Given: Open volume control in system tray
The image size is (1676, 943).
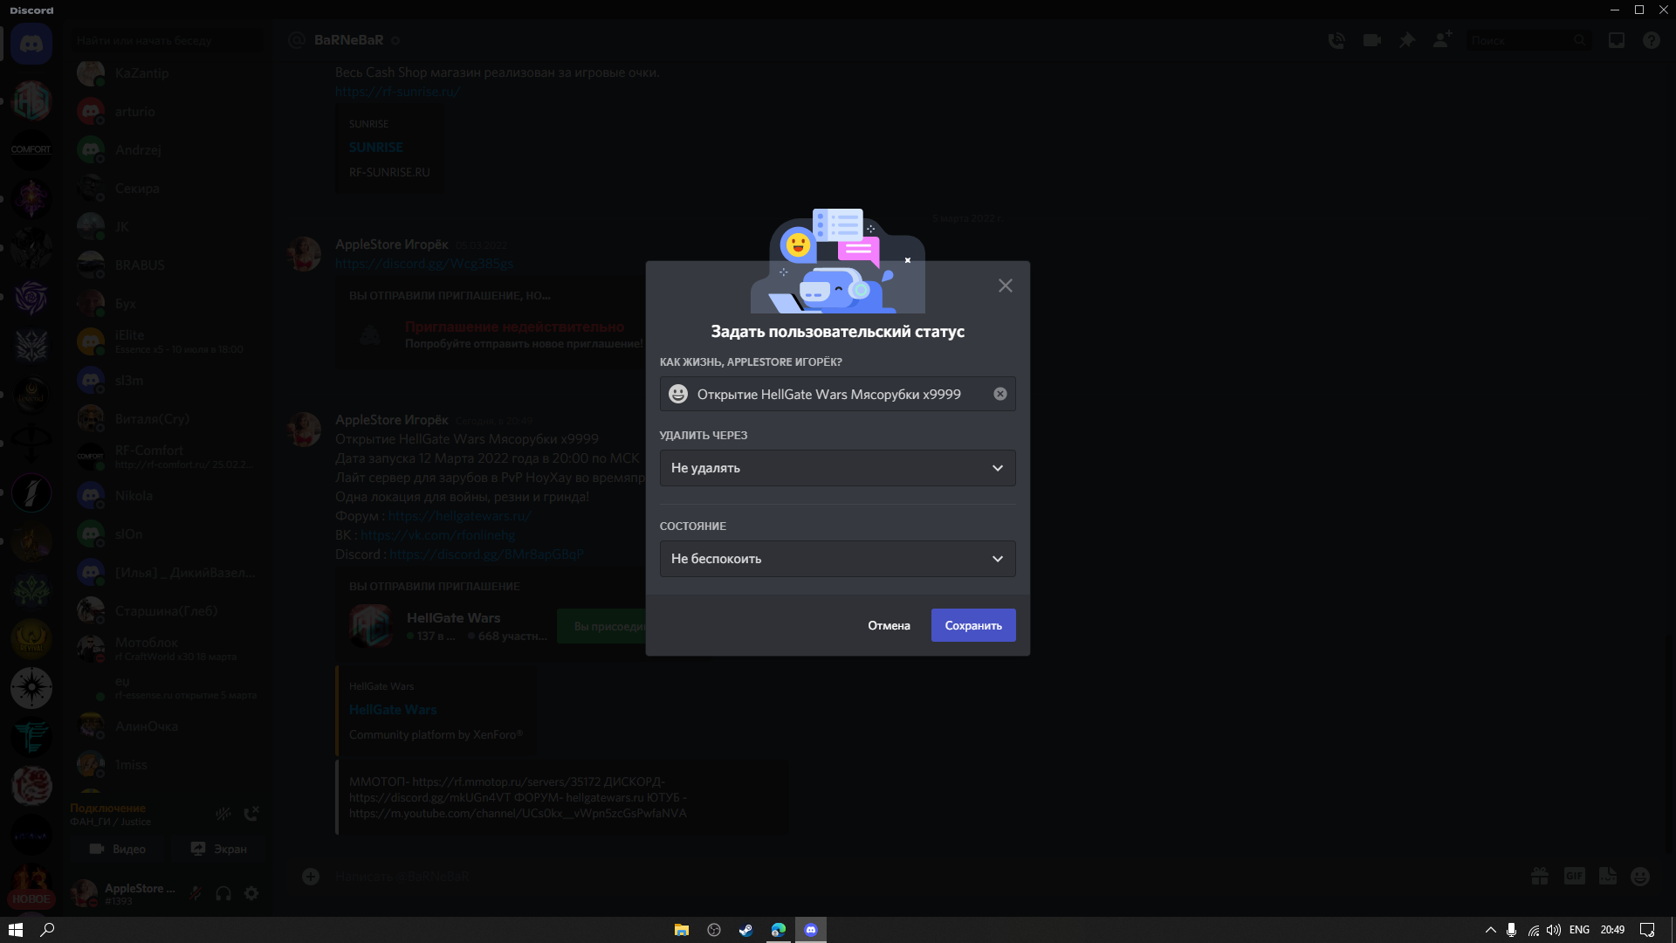Looking at the screenshot, I should click(1554, 930).
